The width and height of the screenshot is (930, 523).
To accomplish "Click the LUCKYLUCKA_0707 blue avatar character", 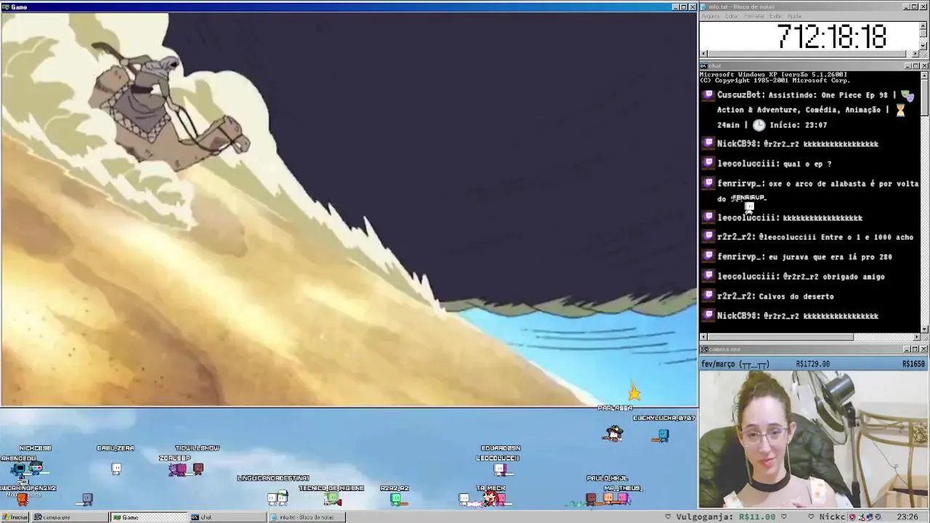I will [x=663, y=434].
